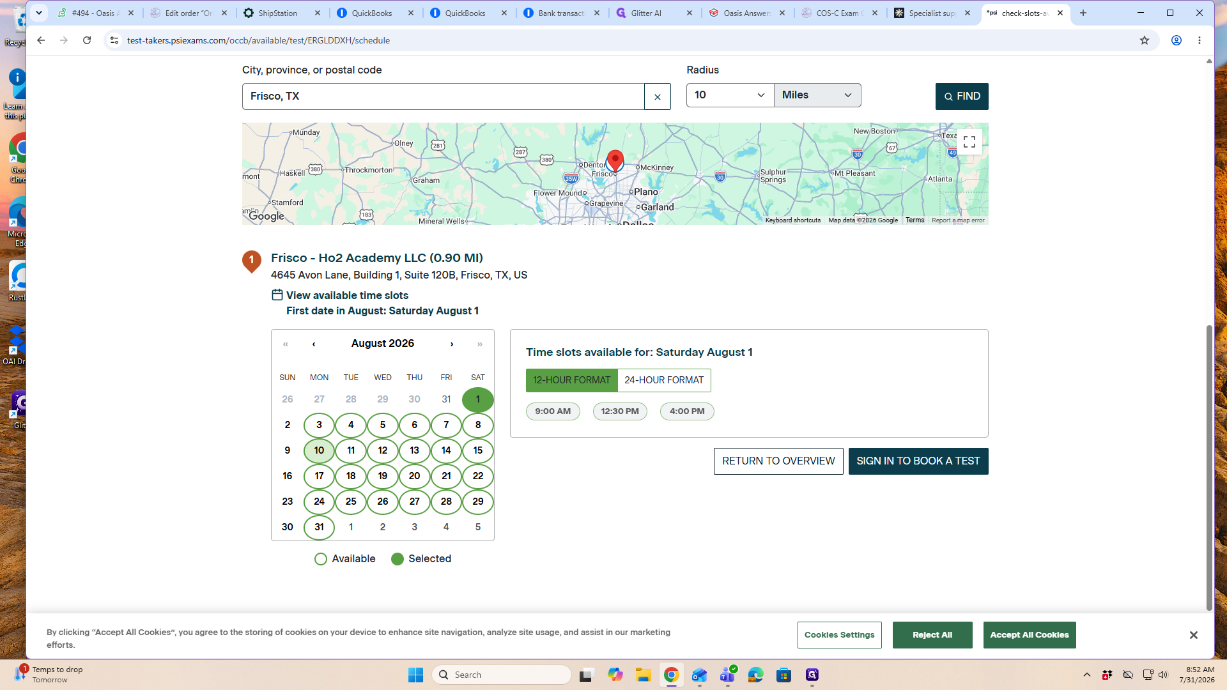
Task: Switch to the Glitter AI tab
Action: tap(655, 13)
